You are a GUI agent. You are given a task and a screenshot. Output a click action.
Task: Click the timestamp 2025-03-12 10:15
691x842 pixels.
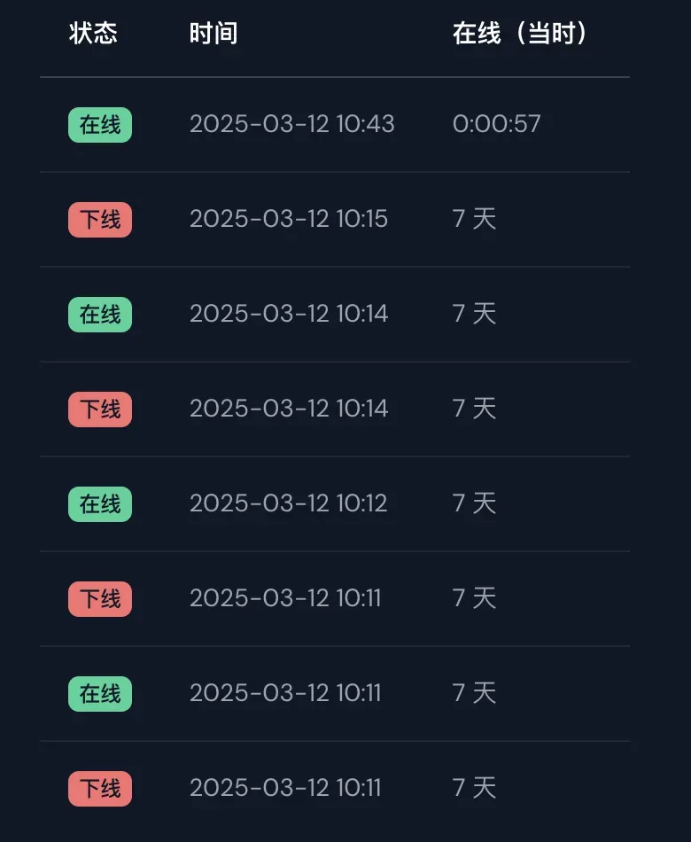point(289,219)
